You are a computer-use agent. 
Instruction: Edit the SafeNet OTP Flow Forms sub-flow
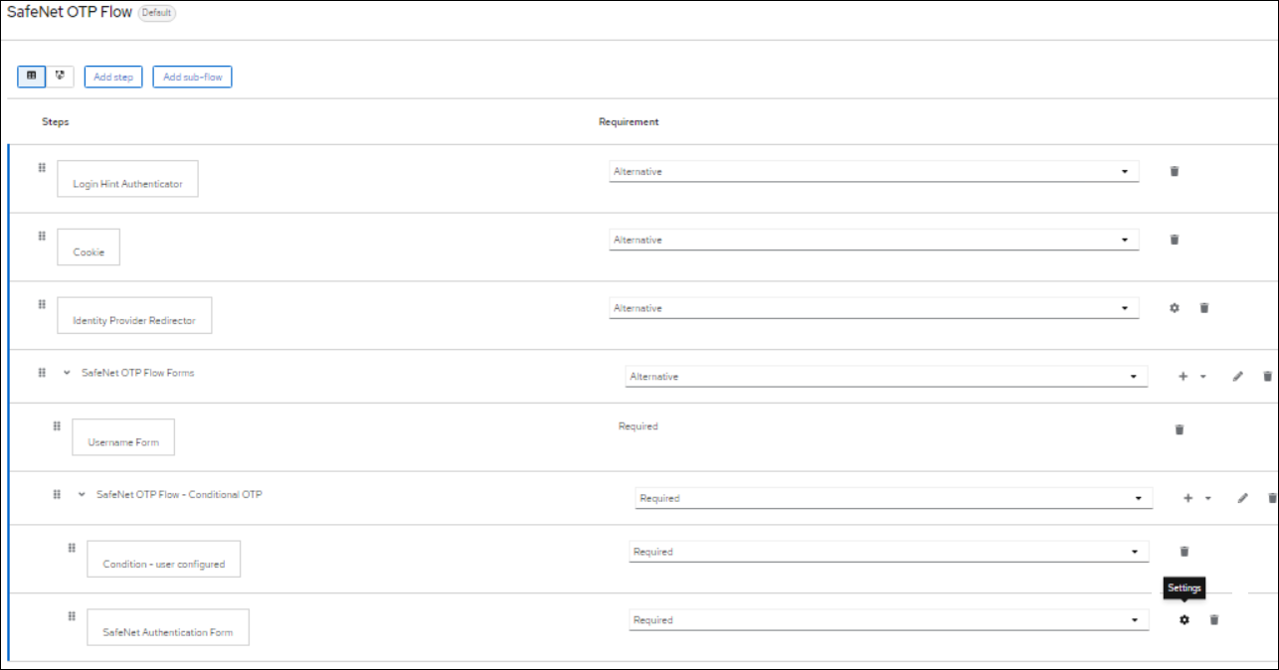coord(1237,377)
